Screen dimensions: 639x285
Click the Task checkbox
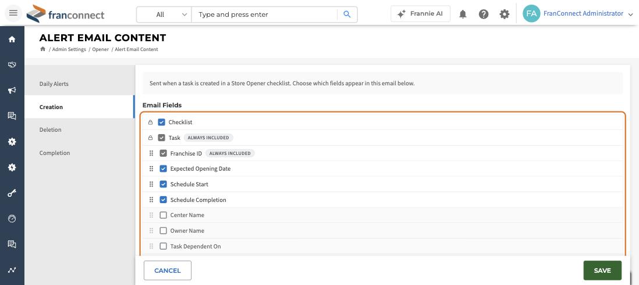pyautogui.click(x=161, y=138)
